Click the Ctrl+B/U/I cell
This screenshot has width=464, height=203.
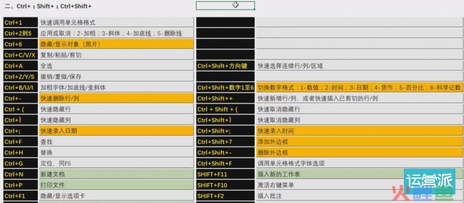point(21,88)
